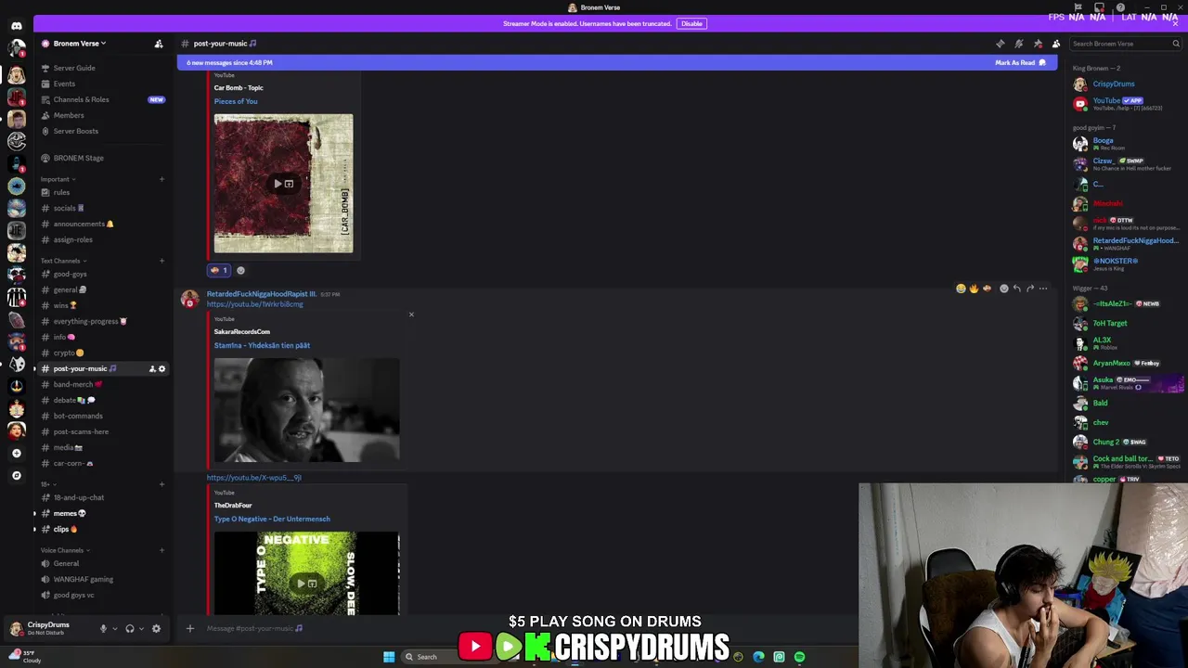Open emoji reaction picker on message

pyautogui.click(x=1003, y=289)
